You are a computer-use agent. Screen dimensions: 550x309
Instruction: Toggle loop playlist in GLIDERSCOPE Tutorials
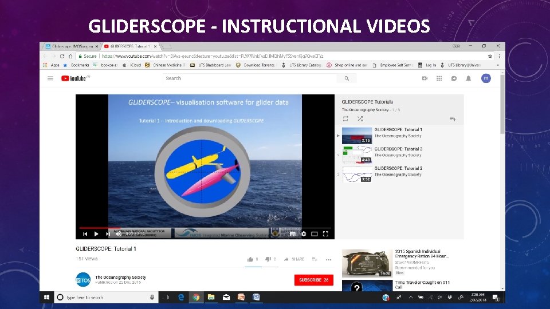coord(345,119)
